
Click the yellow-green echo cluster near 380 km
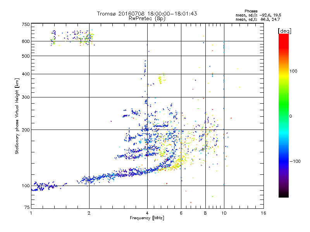[x=161, y=79]
